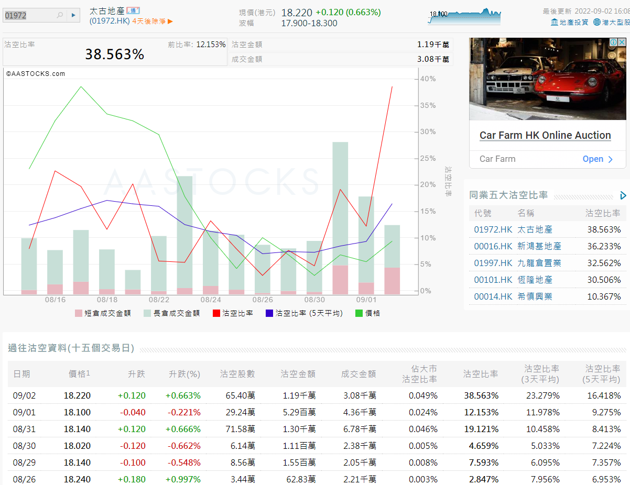Image resolution: width=630 pixels, height=485 pixels.
Task: Click the magnifier search icon in stock code box
Action: pos(60,15)
